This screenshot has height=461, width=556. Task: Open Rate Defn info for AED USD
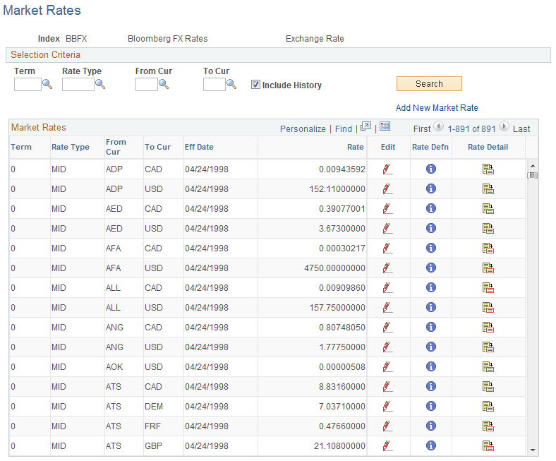431,228
